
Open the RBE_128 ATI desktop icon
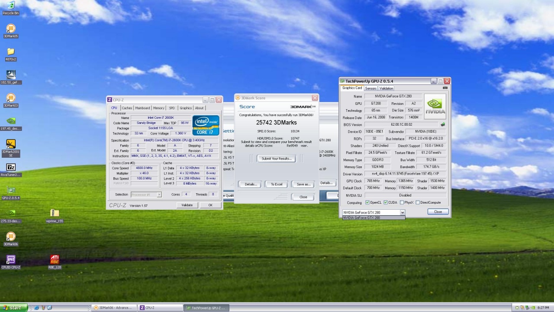(55, 260)
